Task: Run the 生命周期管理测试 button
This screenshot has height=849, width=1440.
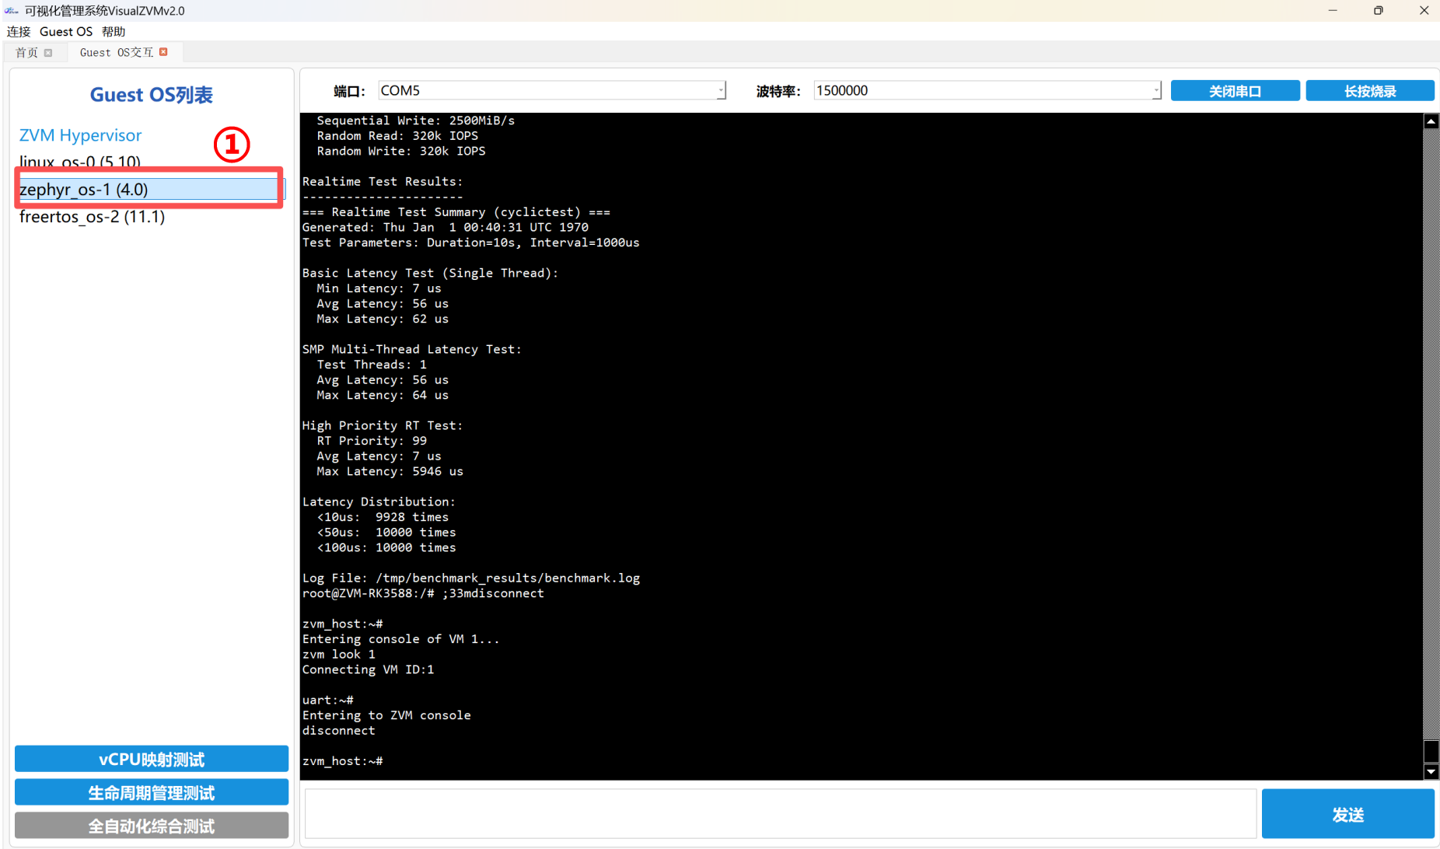Action: pyautogui.click(x=152, y=793)
